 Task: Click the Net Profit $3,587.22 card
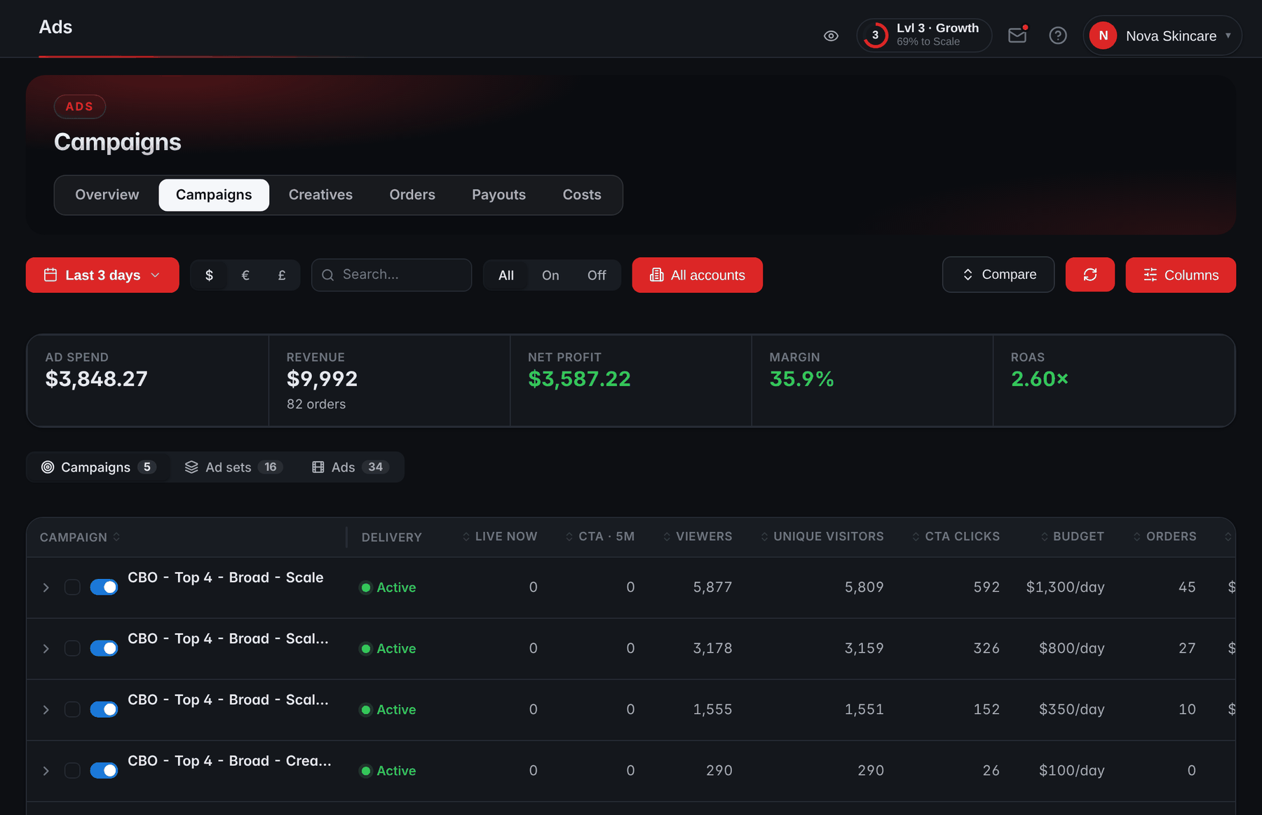(x=631, y=381)
